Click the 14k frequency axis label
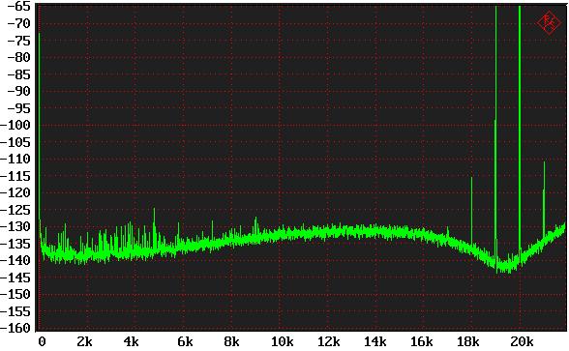This screenshot has height=351, width=569. pyautogui.click(x=375, y=341)
